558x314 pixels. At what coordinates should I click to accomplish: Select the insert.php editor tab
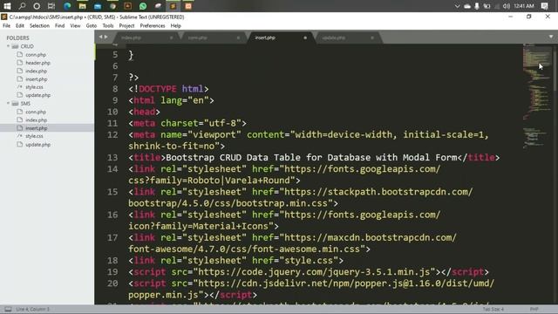tap(280, 38)
